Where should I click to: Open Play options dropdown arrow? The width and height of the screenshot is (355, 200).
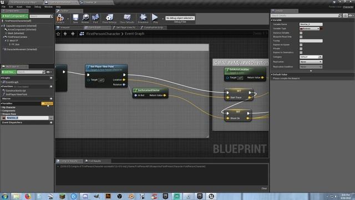(163, 18)
